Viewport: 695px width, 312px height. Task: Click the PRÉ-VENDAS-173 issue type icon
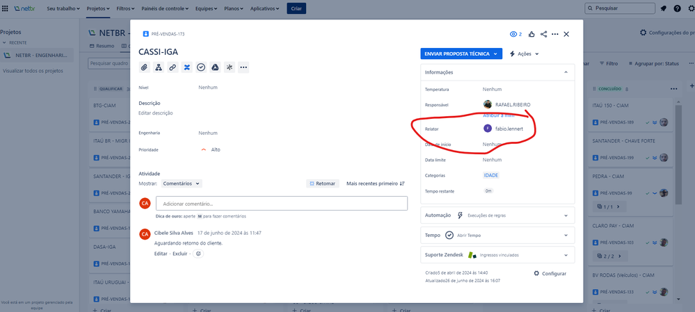(x=146, y=34)
